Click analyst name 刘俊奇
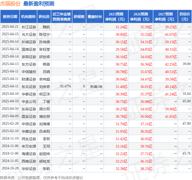The width and height of the screenshot is (192, 180). [45, 87]
